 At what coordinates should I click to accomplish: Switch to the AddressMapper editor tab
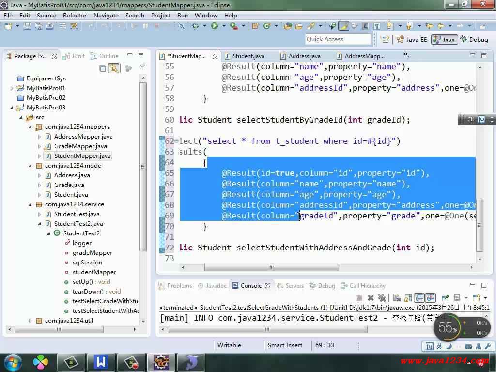[360, 56]
